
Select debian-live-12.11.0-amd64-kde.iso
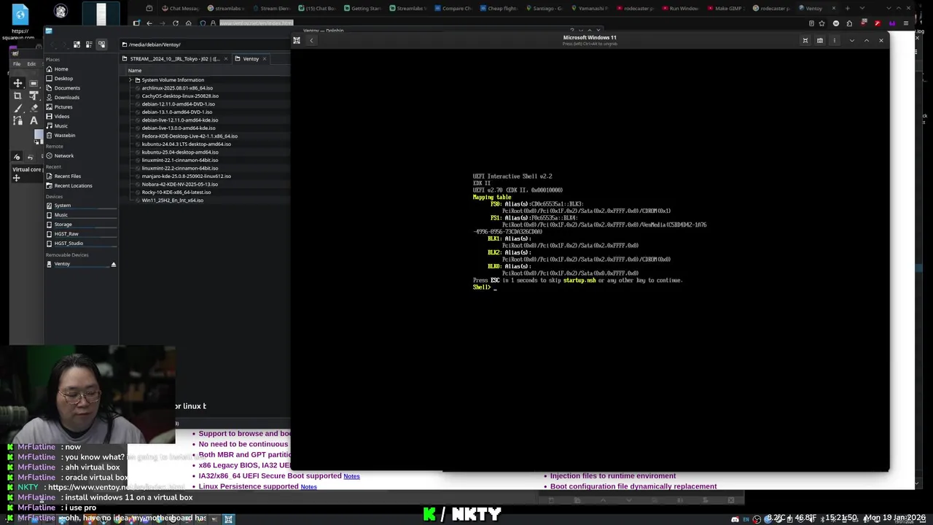point(180,120)
